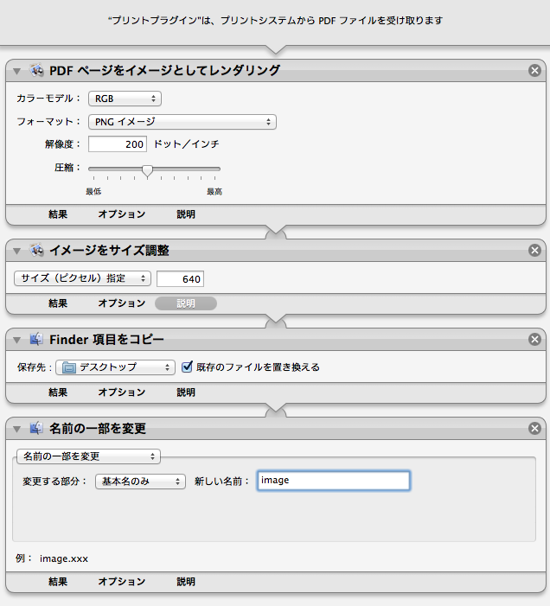Show 説明 for Finder 項目をコピー action
Screen dimensions: 550x606
(x=186, y=392)
